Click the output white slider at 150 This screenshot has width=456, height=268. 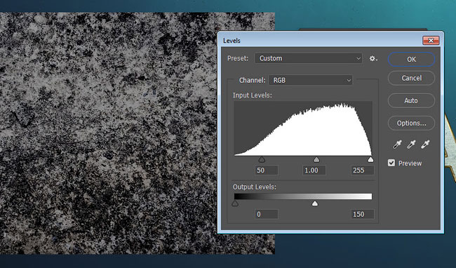tap(315, 203)
